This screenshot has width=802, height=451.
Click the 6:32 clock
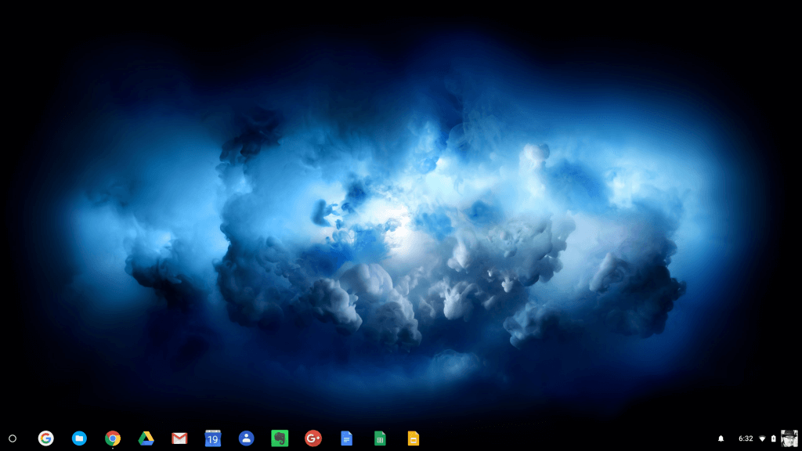746,438
